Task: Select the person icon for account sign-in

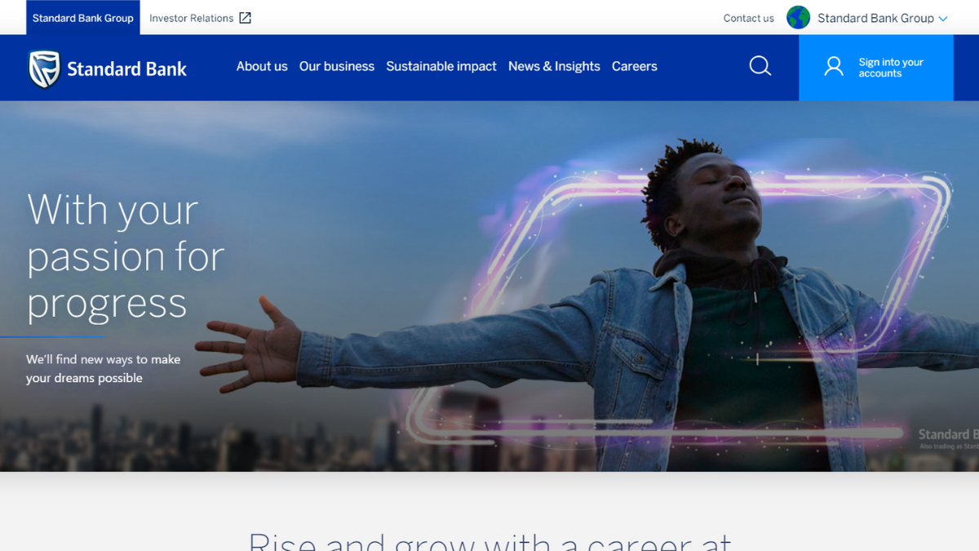Action: tap(833, 66)
